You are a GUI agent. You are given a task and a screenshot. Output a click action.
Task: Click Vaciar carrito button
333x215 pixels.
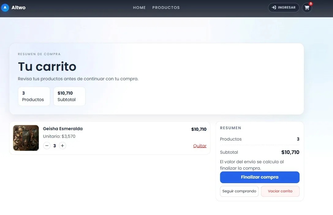280,191
